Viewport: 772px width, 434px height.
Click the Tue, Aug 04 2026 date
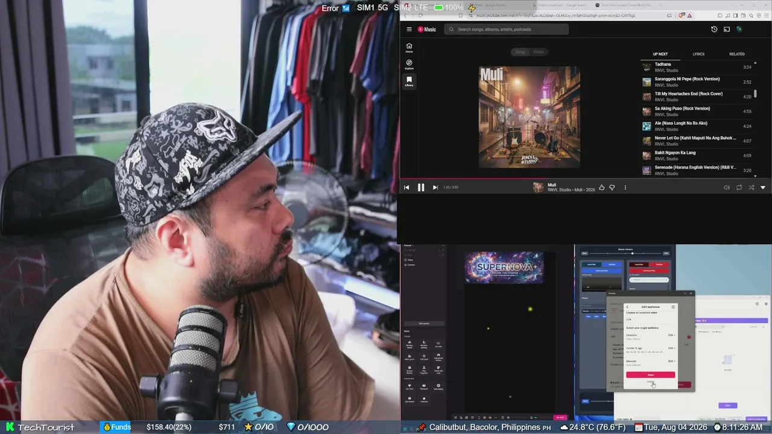[675, 427]
